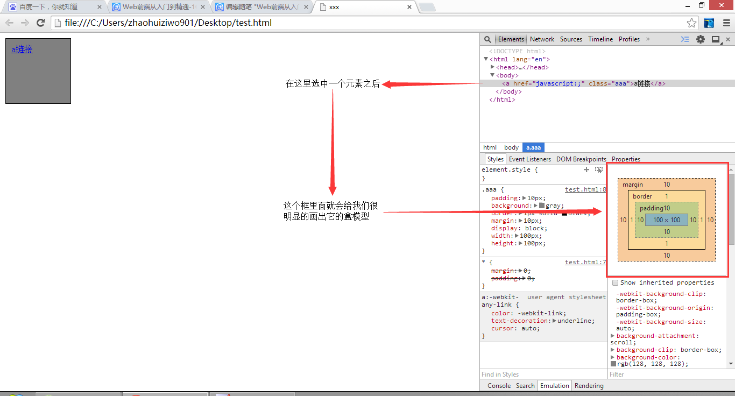Toggle element state icon in Styles pane
The image size is (735, 396).
pos(599,169)
